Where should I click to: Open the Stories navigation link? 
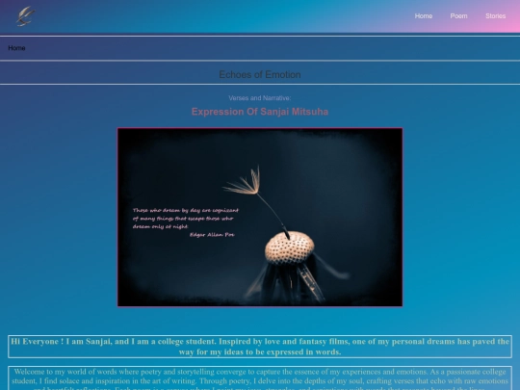click(x=496, y=16)
